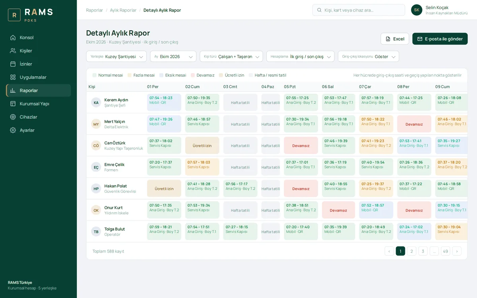Open Konsol in the sidebar
The width and height of the screenshot is (477, 298).
[39, 37]
